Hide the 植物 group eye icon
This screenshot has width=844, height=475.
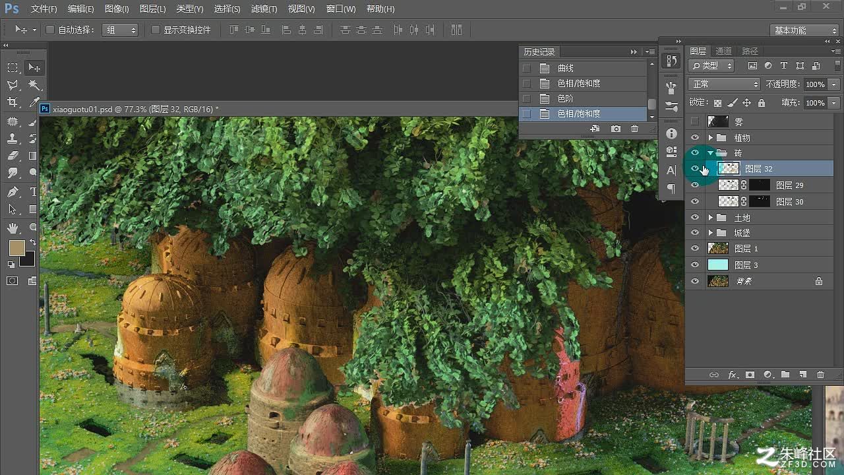(x=694, y=137)
